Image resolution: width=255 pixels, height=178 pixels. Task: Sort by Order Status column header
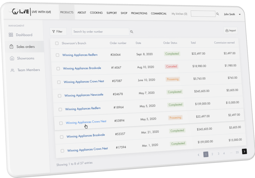click(x=170, y=43)
